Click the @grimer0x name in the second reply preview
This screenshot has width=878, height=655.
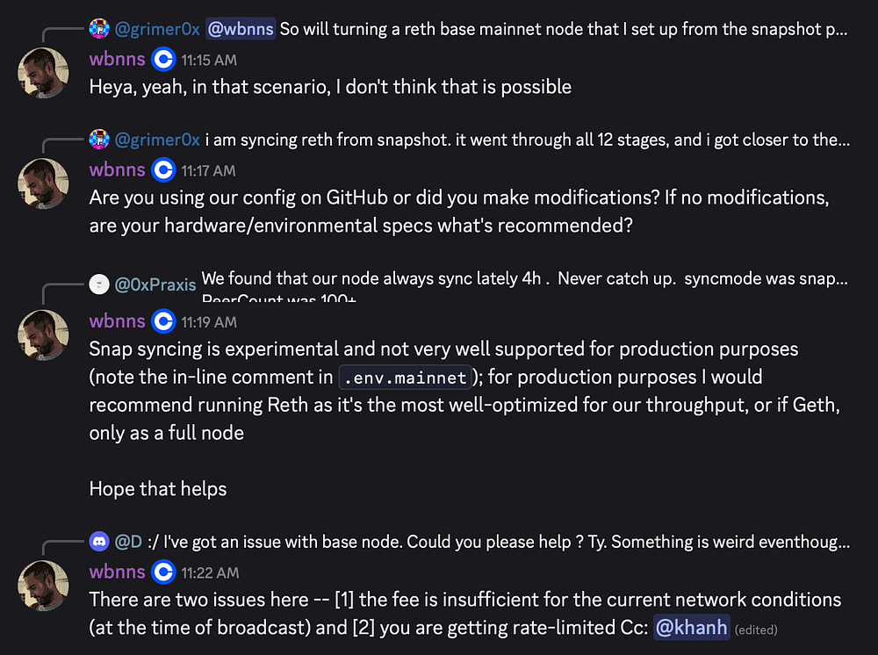pos(157,140)
